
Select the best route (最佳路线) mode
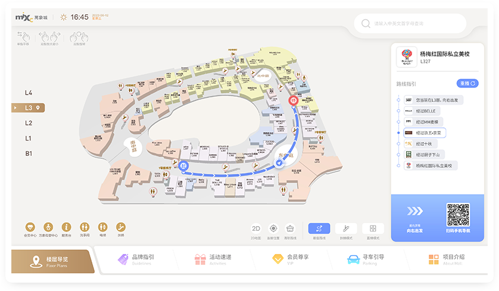click(319, 228)
